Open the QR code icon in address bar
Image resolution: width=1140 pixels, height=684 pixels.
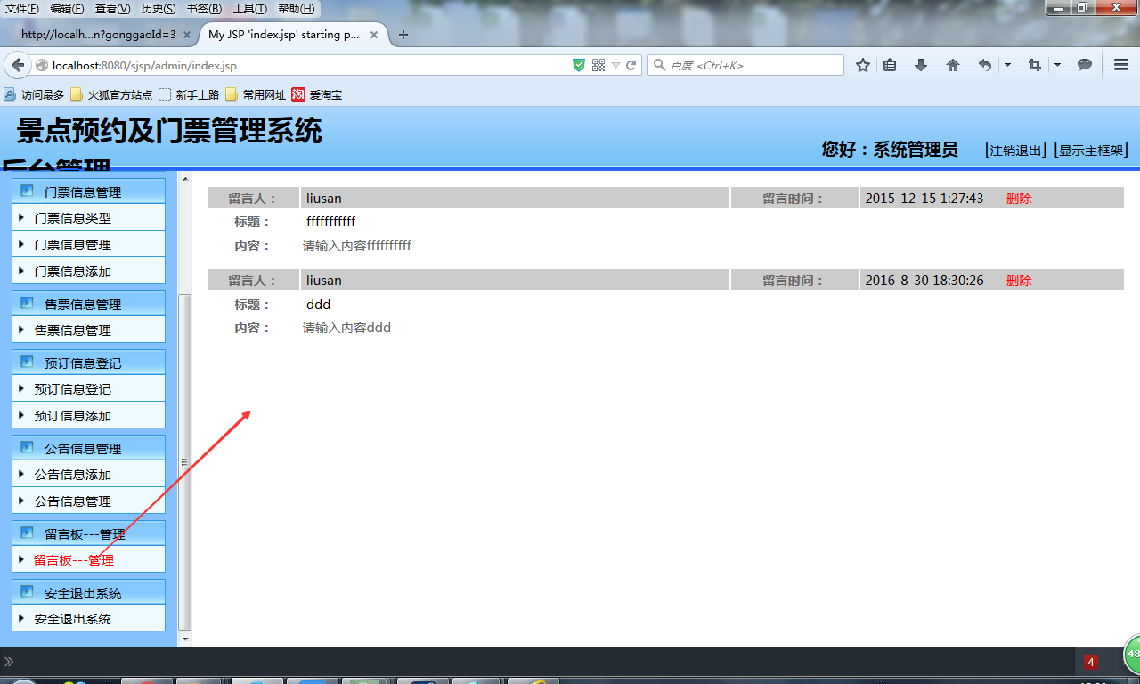click(598, 65)
